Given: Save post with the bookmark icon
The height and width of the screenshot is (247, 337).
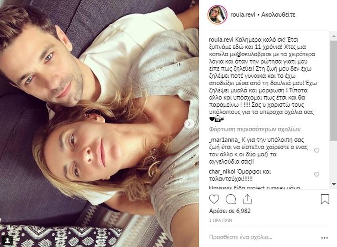Looking at the screenshot, I should (x=325, y=199).
